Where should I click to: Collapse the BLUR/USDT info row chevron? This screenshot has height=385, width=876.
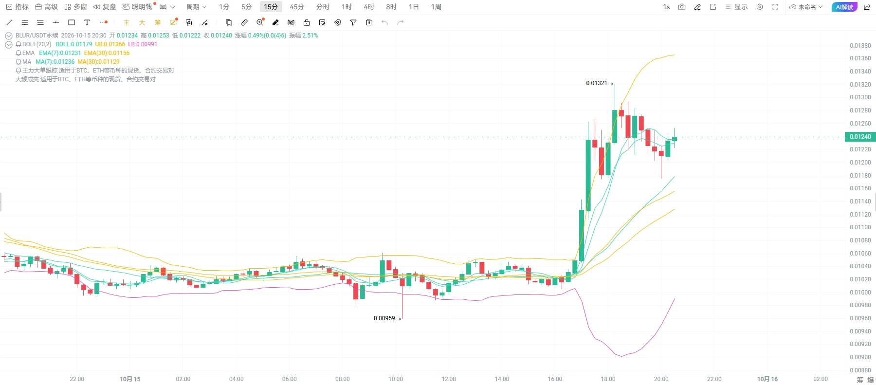(9, 36)
